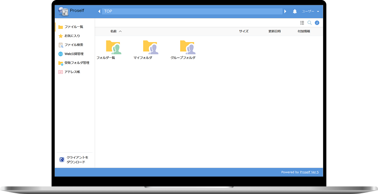Click the right arrow after path bar
The width and height of the screenshot is (378, 194).
click(x=285, y=11)
